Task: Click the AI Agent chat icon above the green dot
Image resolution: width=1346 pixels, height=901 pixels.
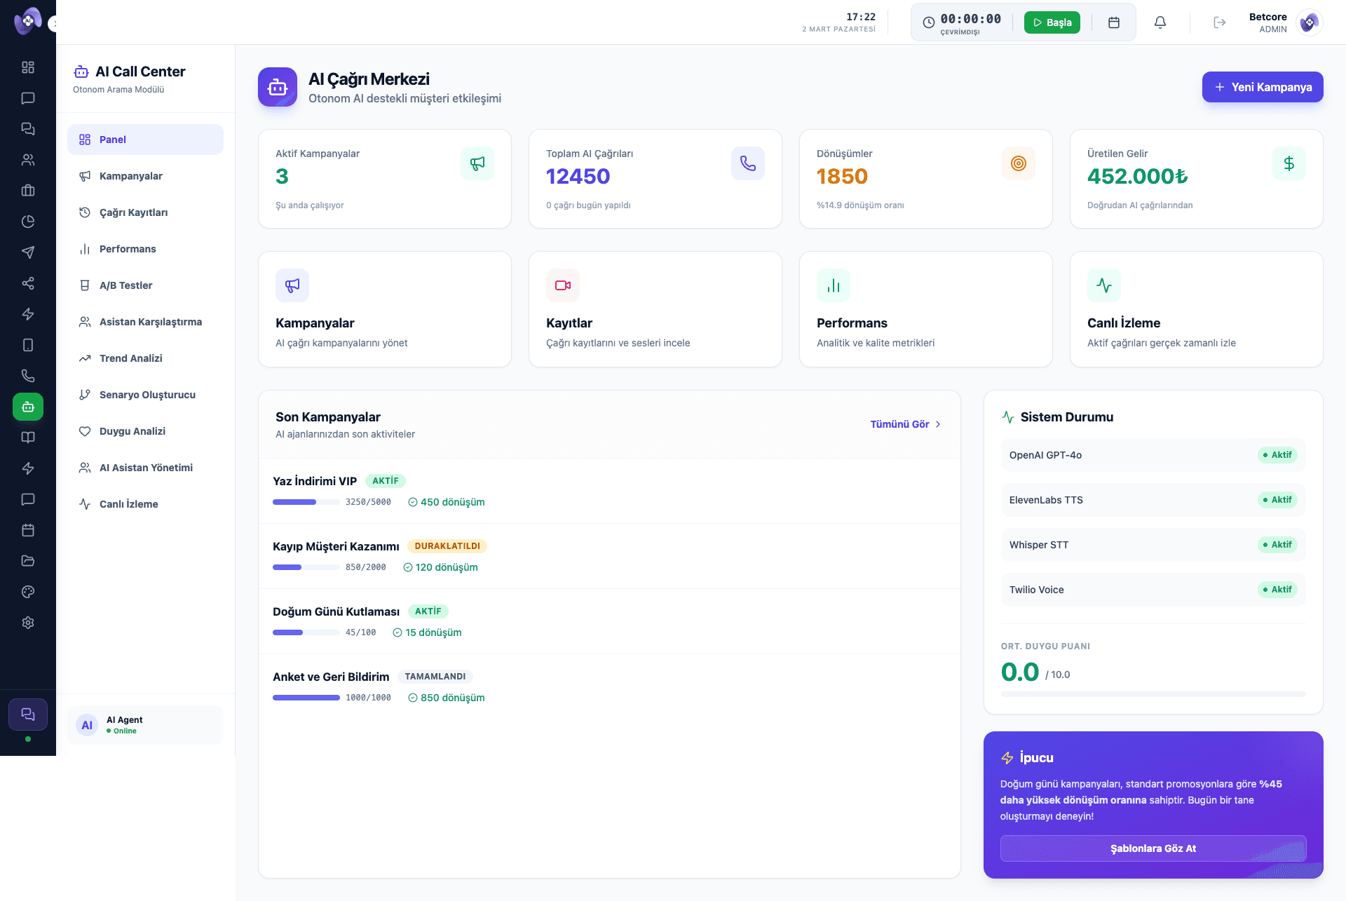Action: (28, 714)
